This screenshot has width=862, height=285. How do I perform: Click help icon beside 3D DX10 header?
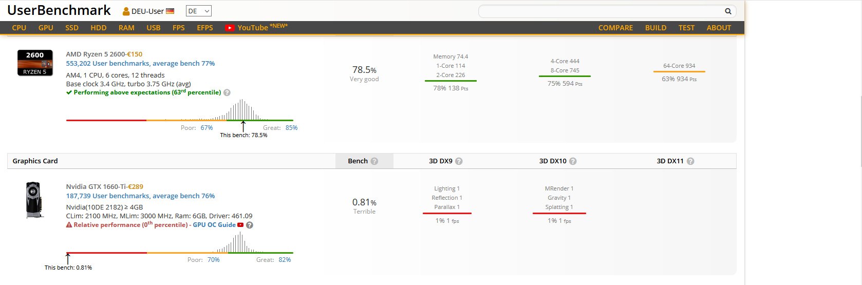coord(573,161)
